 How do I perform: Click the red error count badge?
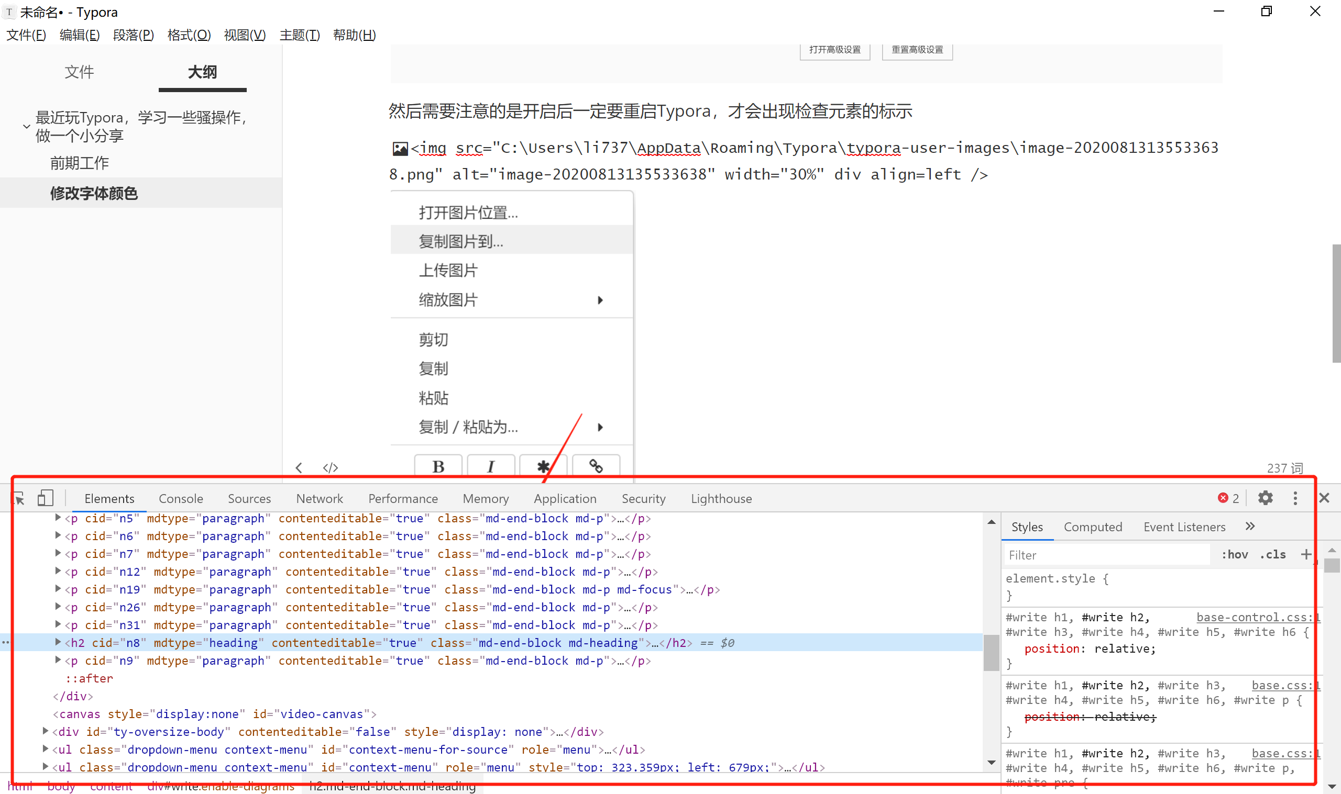[x=1228, y=498]
